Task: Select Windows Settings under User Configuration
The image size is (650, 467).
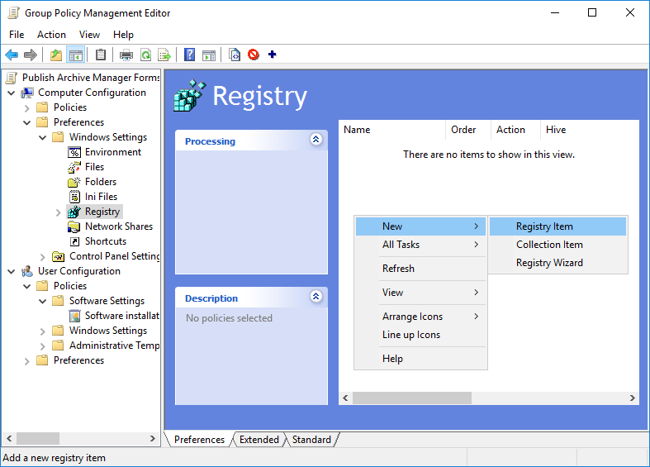Action: click(107, 331)
